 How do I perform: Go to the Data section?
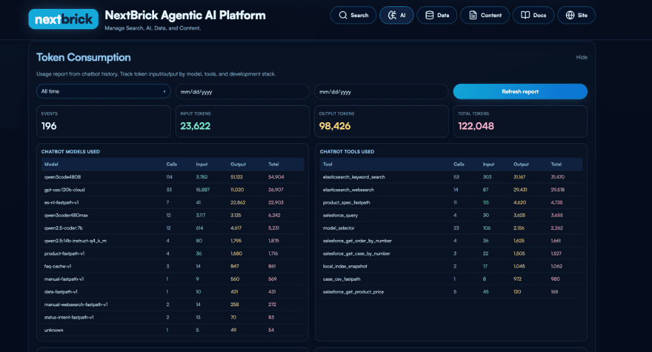click(x=437, y=15)
